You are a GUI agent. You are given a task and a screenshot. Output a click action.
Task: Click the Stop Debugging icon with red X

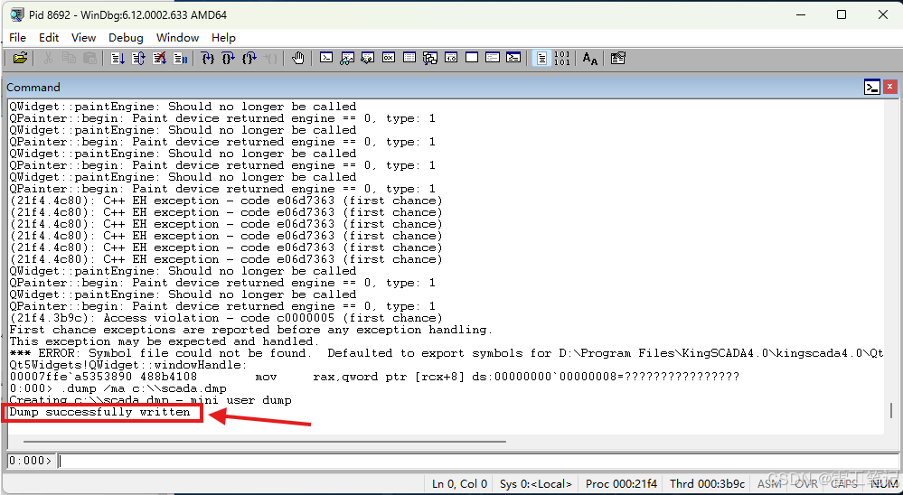(x=159, y=58)
